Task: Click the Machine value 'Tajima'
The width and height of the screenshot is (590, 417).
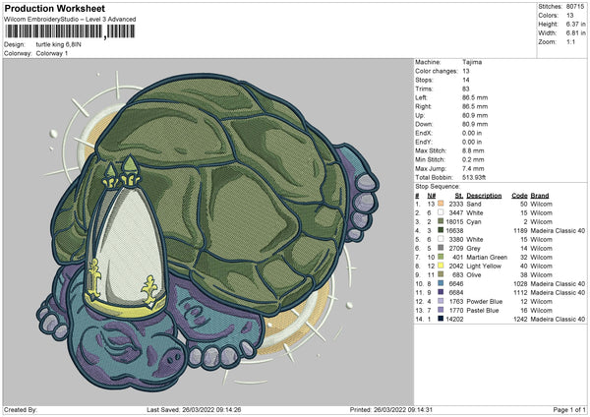Action: coord(472,62)
